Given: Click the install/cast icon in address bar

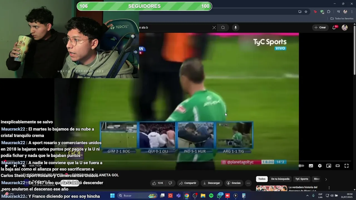Looking at the screenshot, I should pos(300,12).
